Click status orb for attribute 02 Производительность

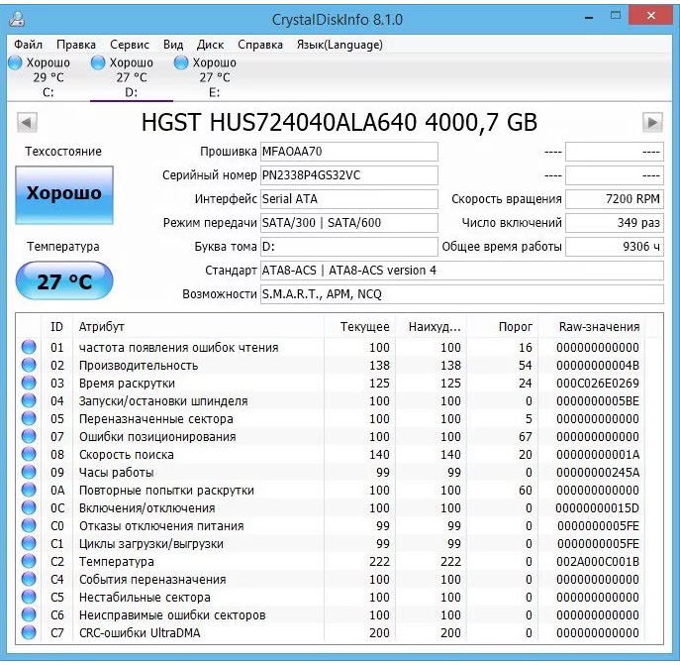pyautogui.click(x=29, y=365)
